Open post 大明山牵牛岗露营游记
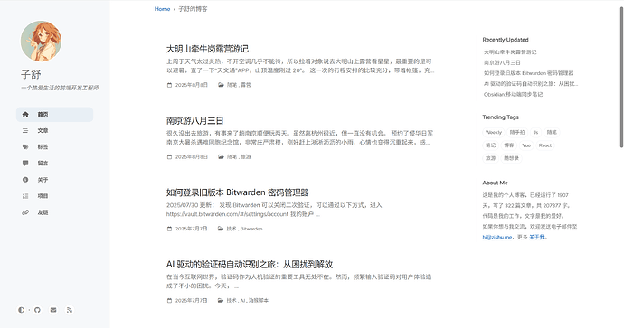This screenshot has width=624, height=328. tap(207, 49)
